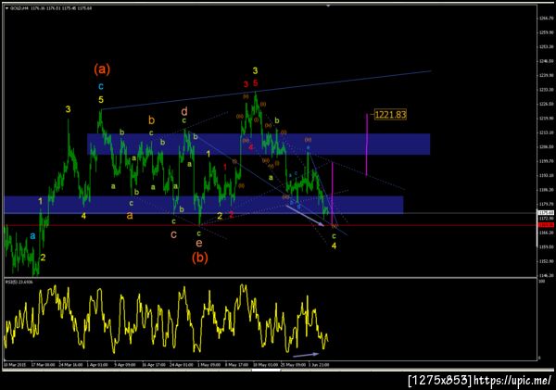Select the blue c label under (a)
556x390 pixels.
click(x=101, y=86)
